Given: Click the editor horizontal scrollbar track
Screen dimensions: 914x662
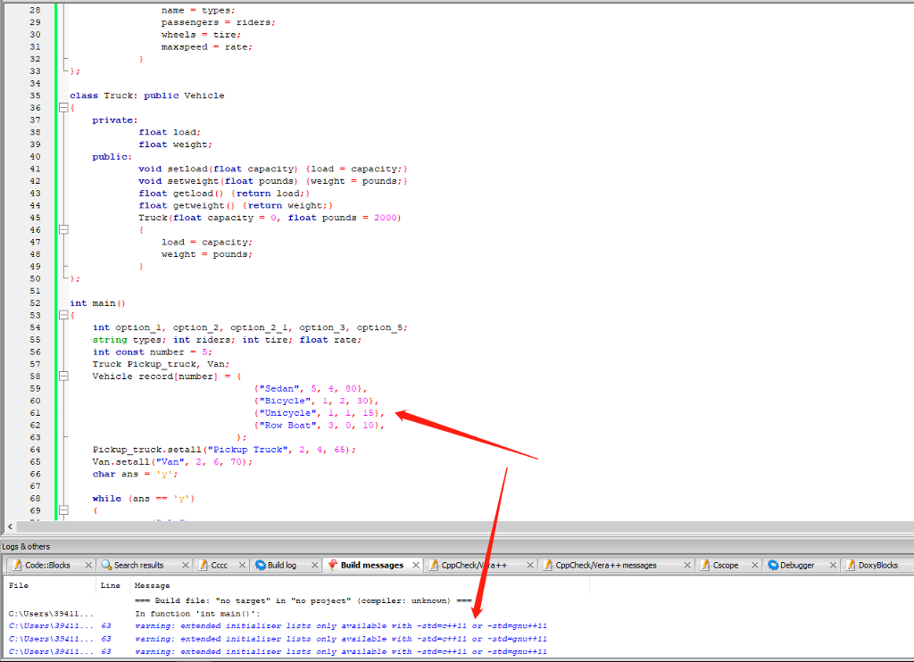Looking at the screenshot, I should click(x=464, y=526).
